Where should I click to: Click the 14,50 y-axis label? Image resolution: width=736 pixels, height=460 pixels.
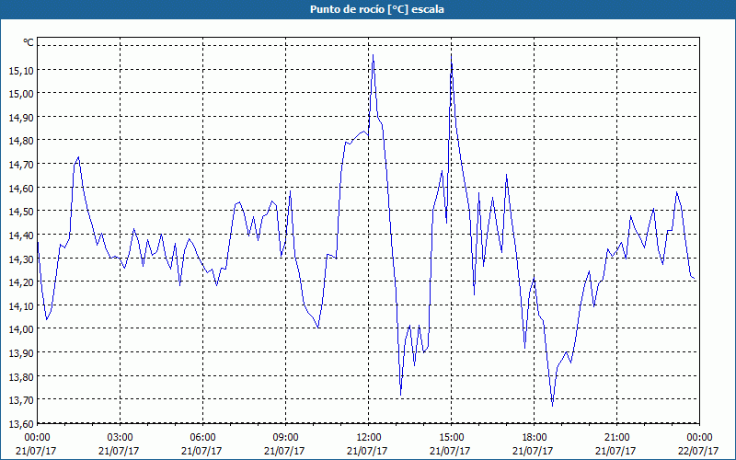(x=21, y=212)
